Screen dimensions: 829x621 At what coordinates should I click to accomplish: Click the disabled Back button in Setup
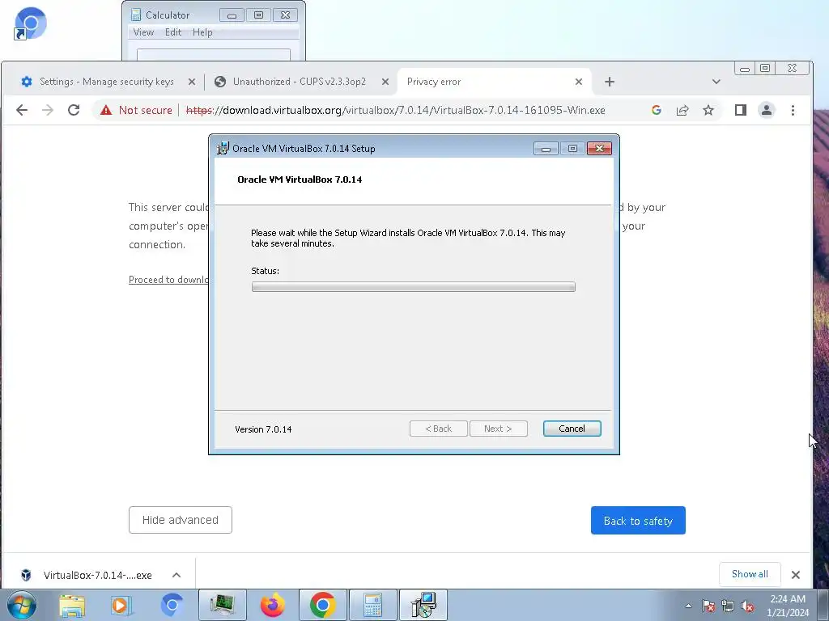point(438,429)
